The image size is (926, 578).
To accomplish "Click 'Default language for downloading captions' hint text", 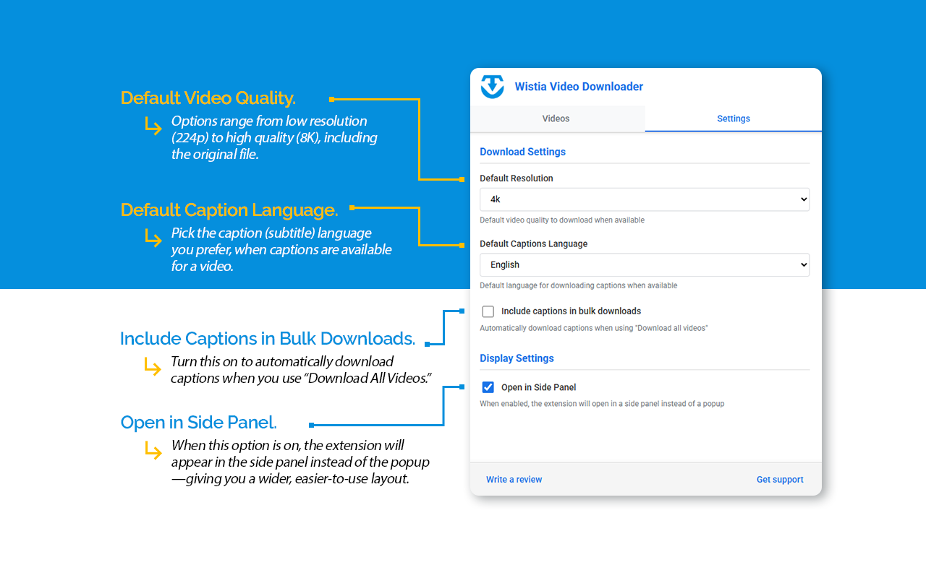I will 579,286.
